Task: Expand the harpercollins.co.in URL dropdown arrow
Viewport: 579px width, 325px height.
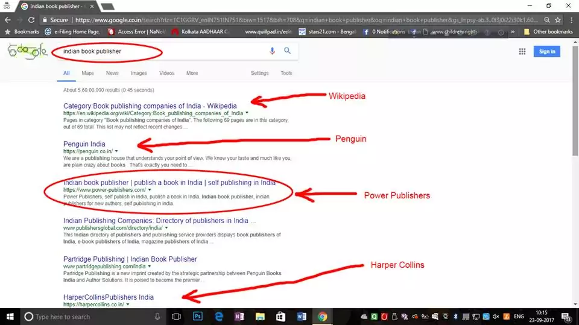Action: tap(128, 304)
